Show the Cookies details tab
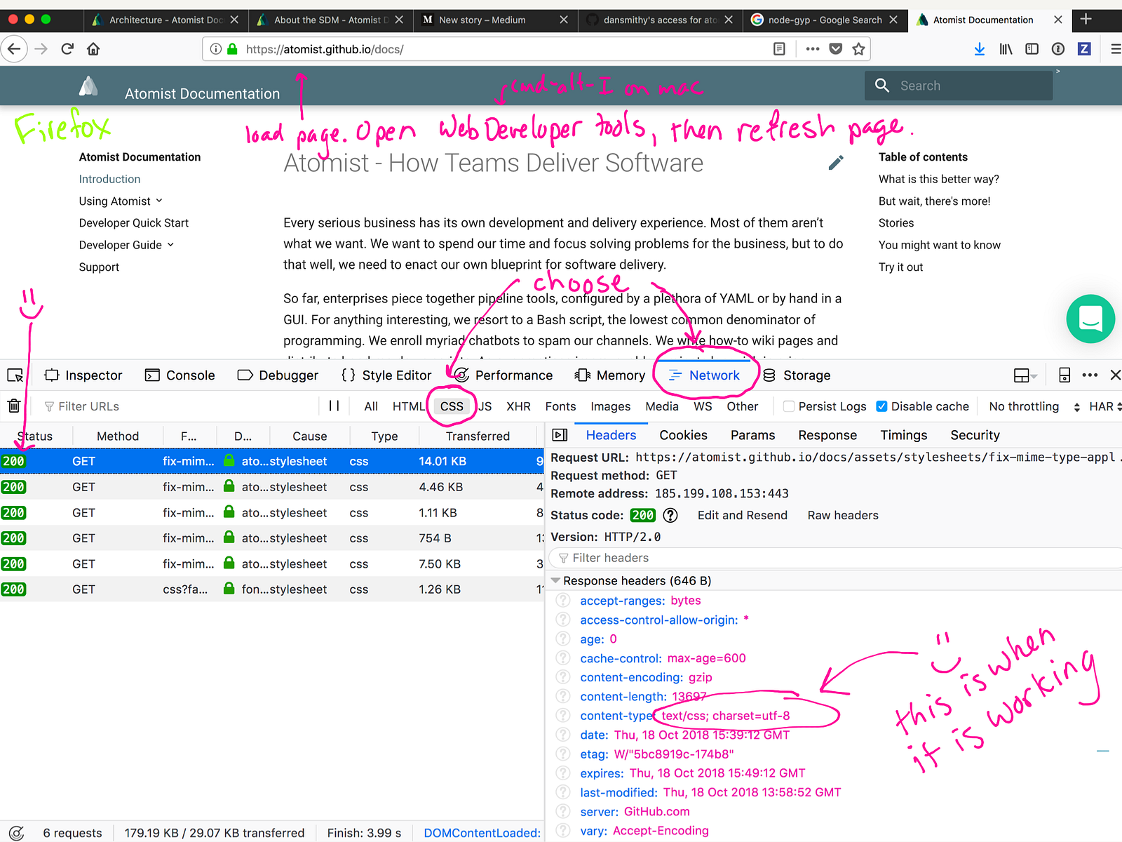Image resolution: width=1122 pixels, height=842 pixels. tap(683, 435)
